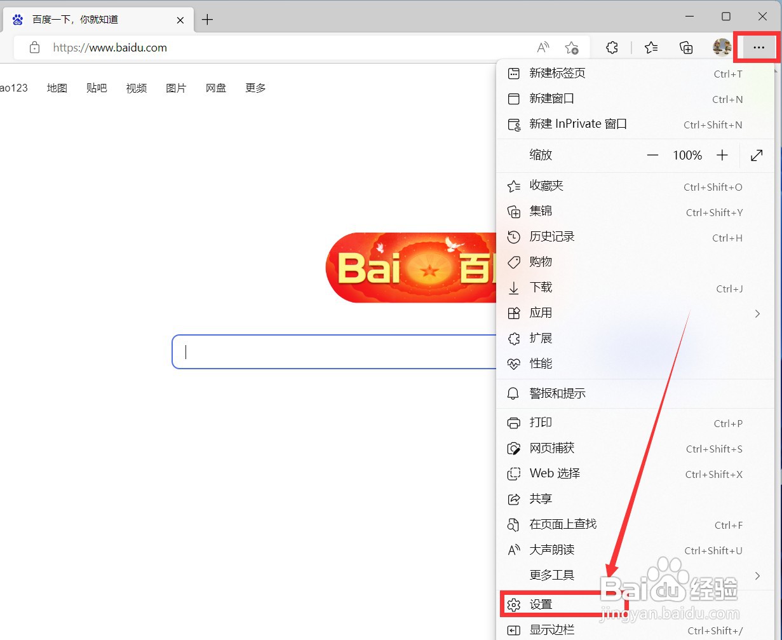The height and width of the screenshot is (640, 782).
Task: Choose 新建 InPrivate 窗口
Action: (x=577, y=124)
